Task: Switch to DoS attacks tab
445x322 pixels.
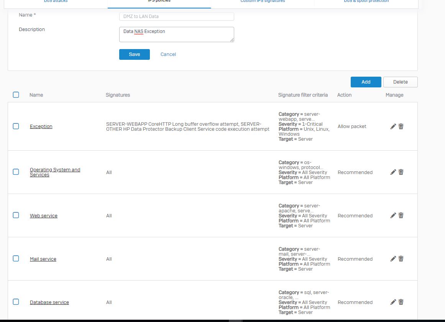Action: click(x=56, y=2)
